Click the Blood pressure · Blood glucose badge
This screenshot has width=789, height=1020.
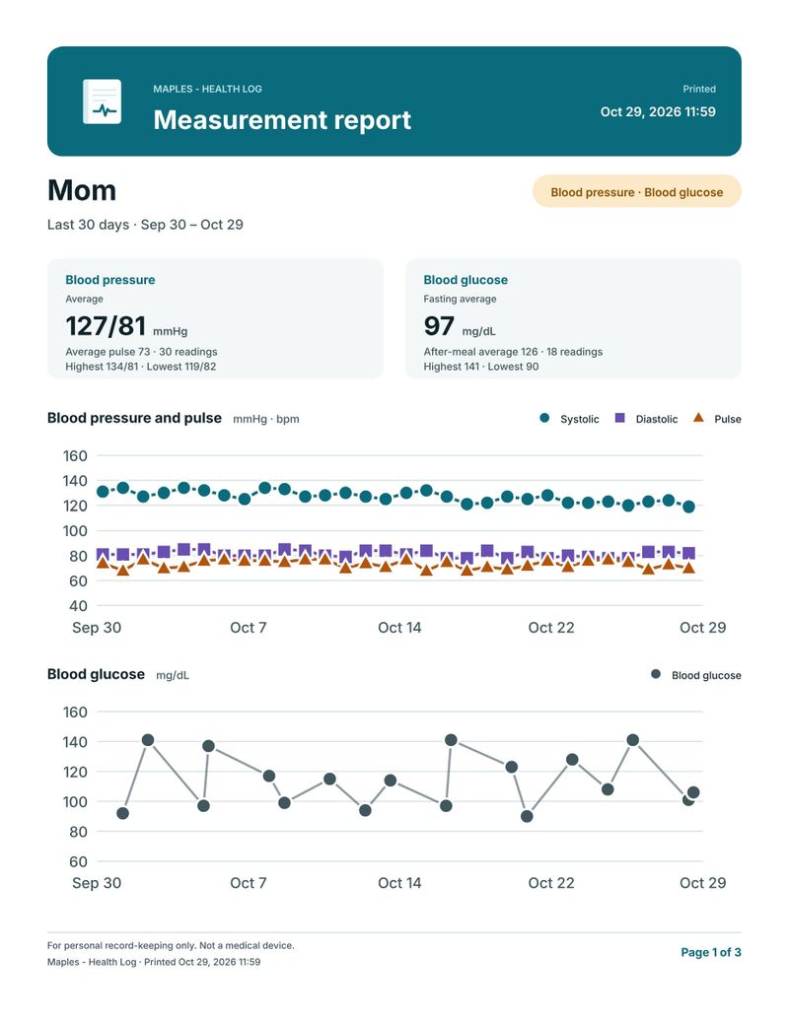[x=637, y=192]
